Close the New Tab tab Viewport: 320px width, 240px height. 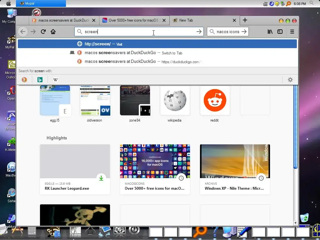[x=234, y=20]
